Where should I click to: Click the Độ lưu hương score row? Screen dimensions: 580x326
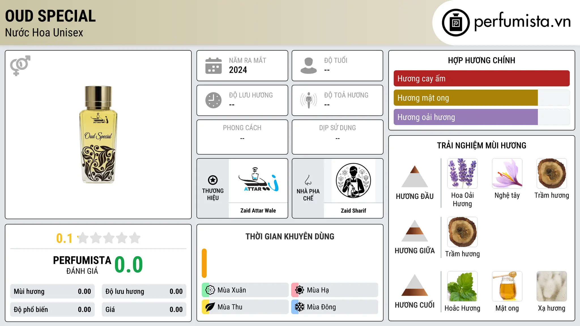tap(144, 291)
